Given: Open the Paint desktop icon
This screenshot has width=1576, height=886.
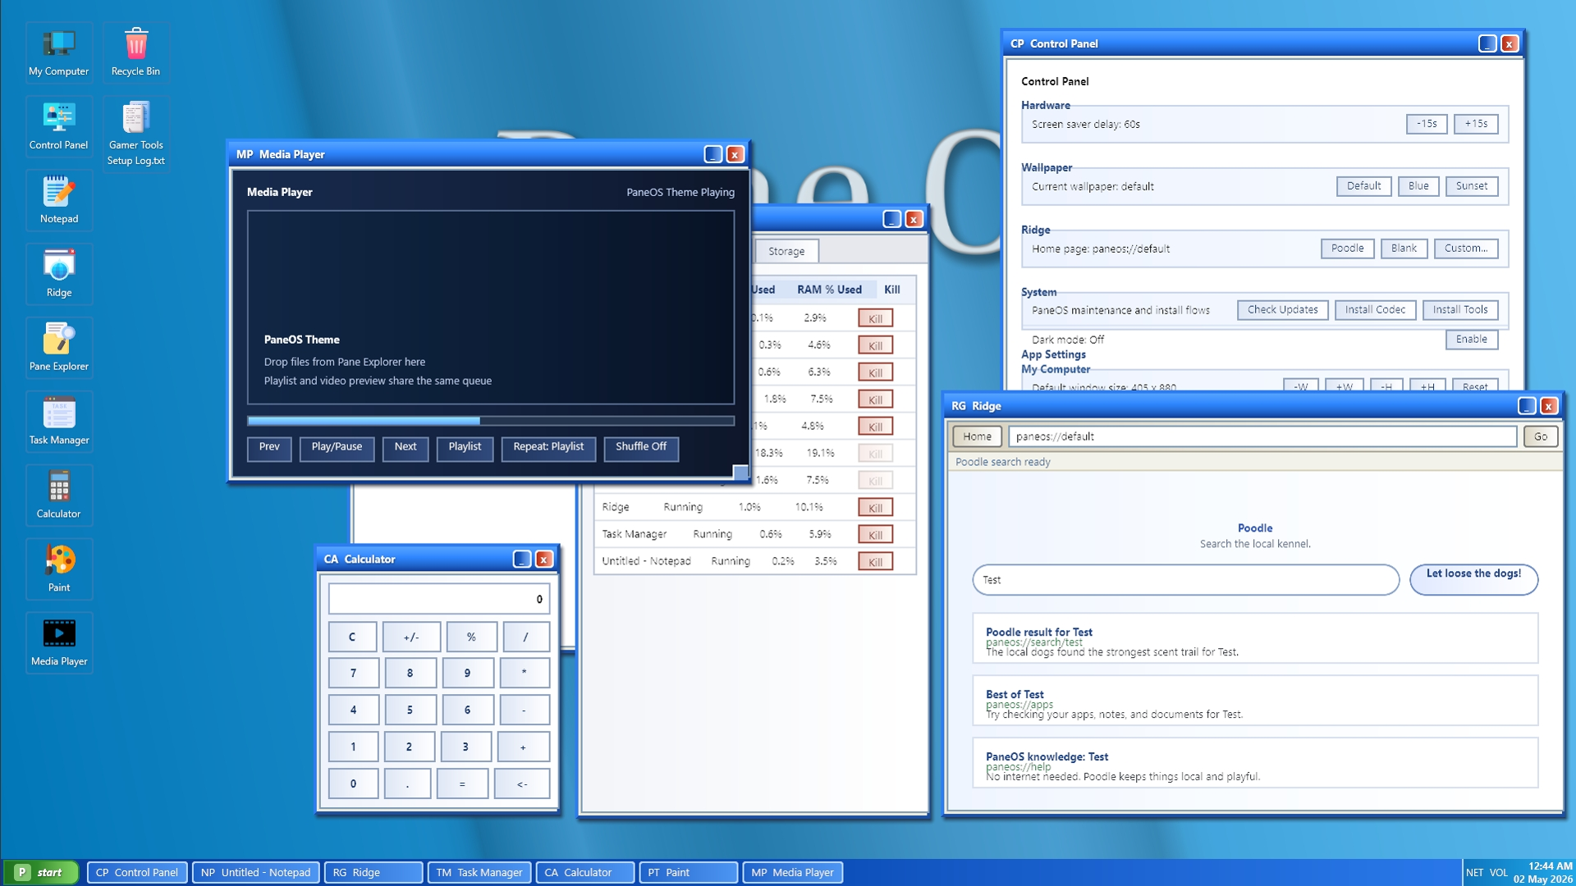Looking at the screenshot, I should [x=59, y=569].
